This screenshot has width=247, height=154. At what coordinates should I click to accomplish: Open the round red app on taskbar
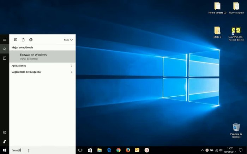pyautogui.click(x=147, y=150)
